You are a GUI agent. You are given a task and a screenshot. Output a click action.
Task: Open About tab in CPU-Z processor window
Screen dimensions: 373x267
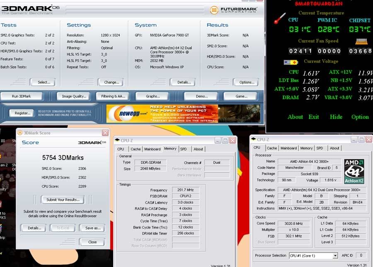coord(334,148)
